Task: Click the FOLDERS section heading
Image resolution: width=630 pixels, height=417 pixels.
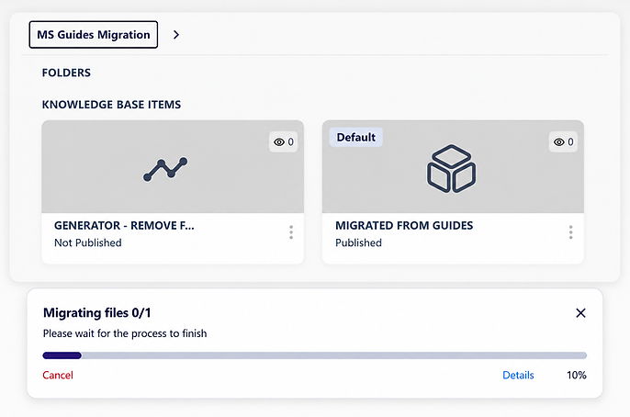Action: (x=66, y=73)
